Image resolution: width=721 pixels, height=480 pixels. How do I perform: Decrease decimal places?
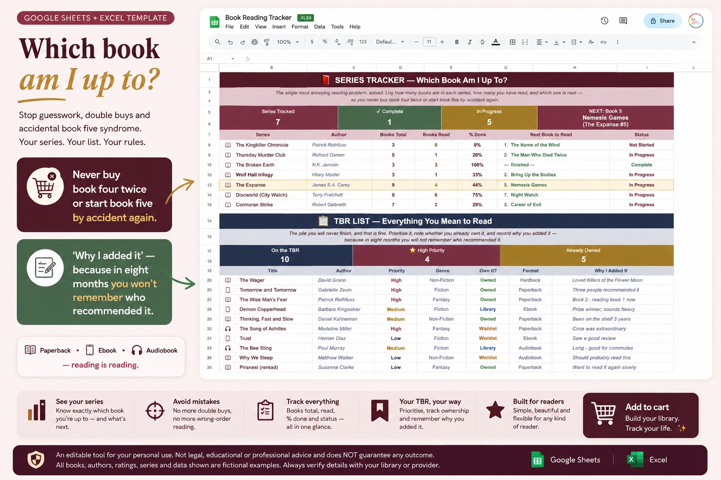click(337, 42)
